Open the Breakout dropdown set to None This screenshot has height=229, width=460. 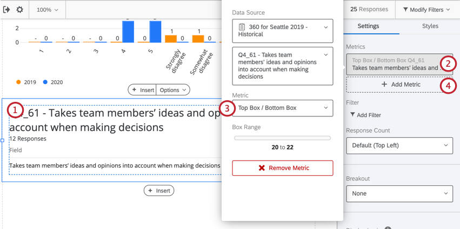[x=399, y=193]
